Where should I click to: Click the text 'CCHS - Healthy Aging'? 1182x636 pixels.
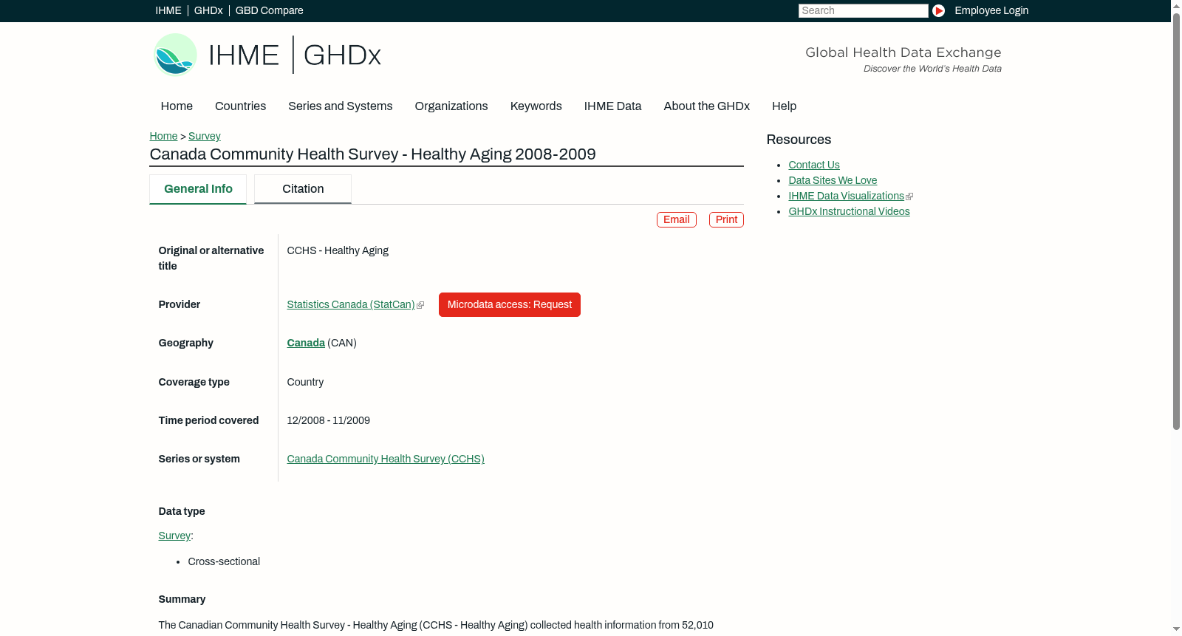point(338,250)
